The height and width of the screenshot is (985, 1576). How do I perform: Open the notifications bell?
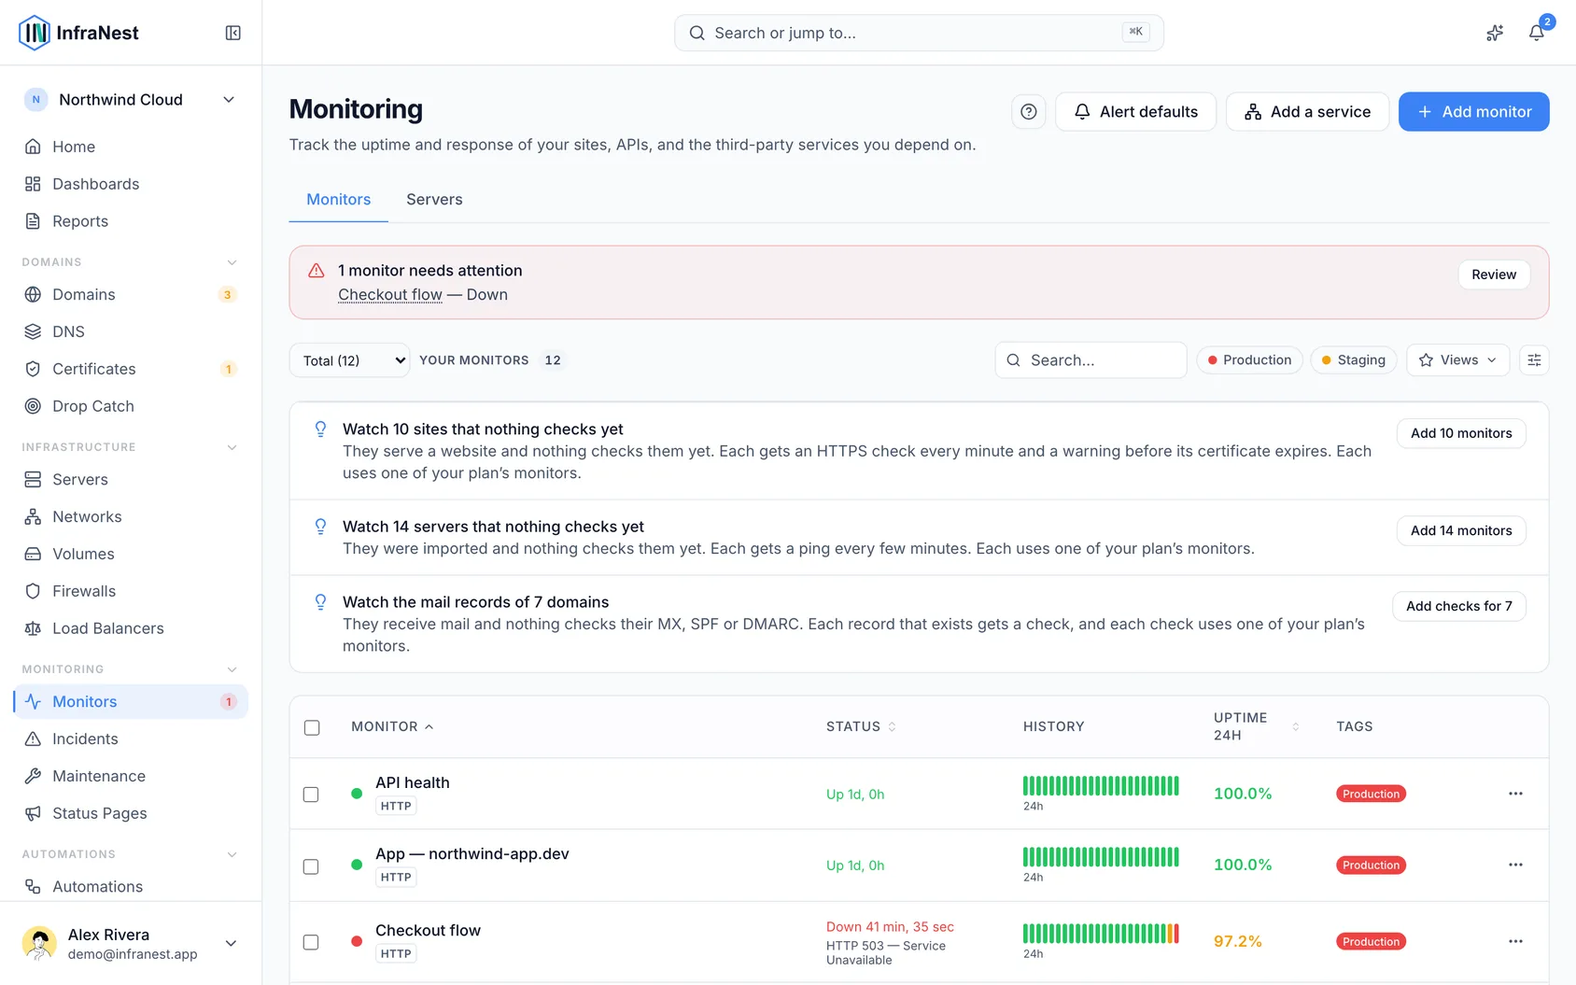click(1536, 33)
